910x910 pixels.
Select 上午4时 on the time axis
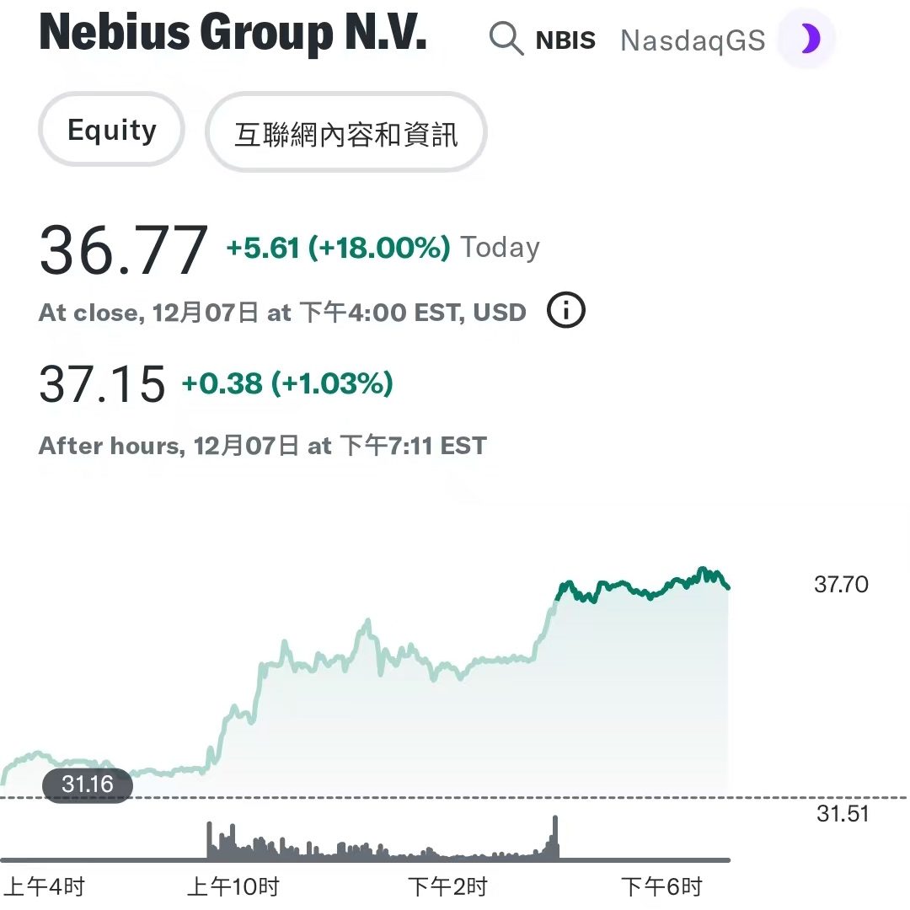[x=45, y=886]
